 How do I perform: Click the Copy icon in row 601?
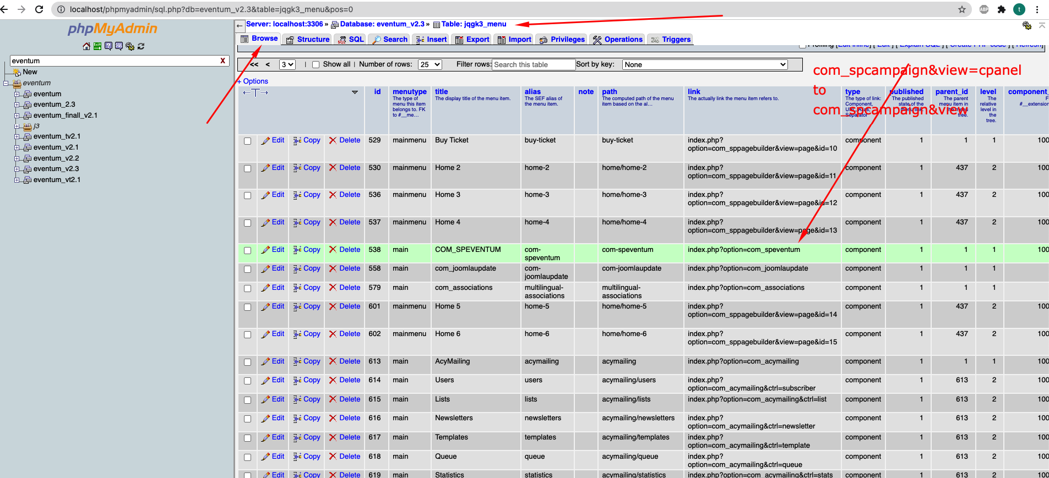point(297,306)
